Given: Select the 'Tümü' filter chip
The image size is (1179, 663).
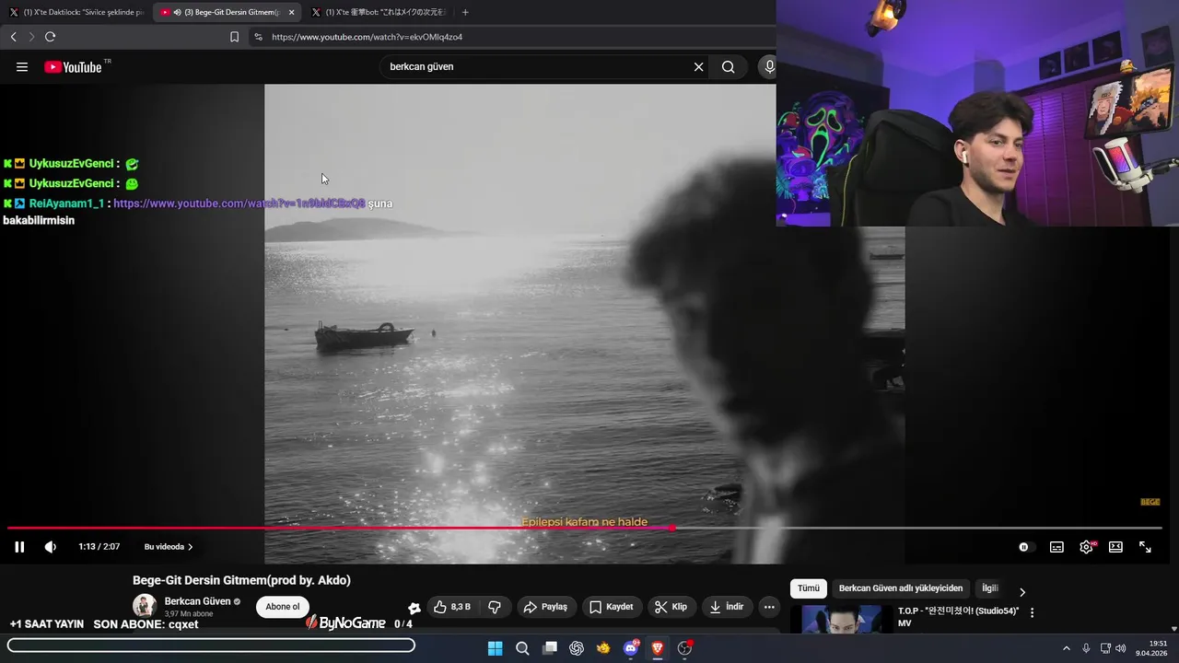Looking at the screenshot, I should (808, 588).
